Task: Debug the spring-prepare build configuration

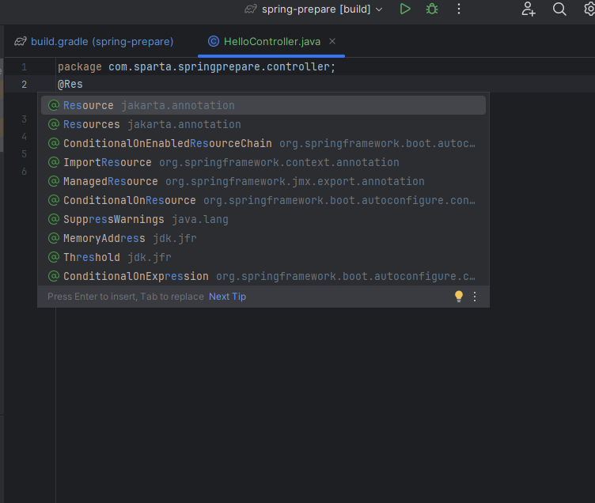Action: pos(432,9)
